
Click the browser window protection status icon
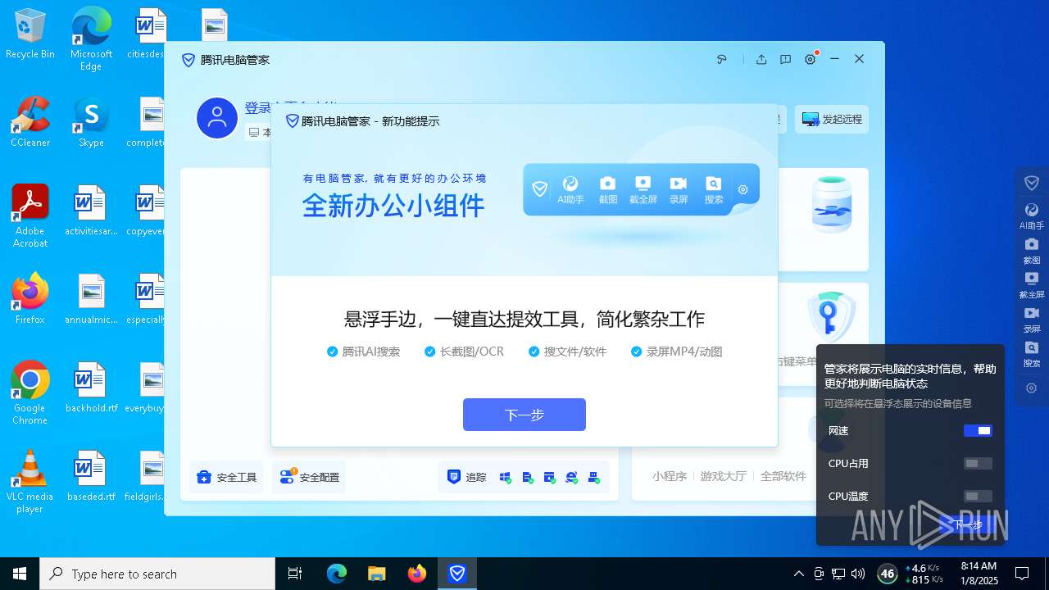click(x=549, y=477)
